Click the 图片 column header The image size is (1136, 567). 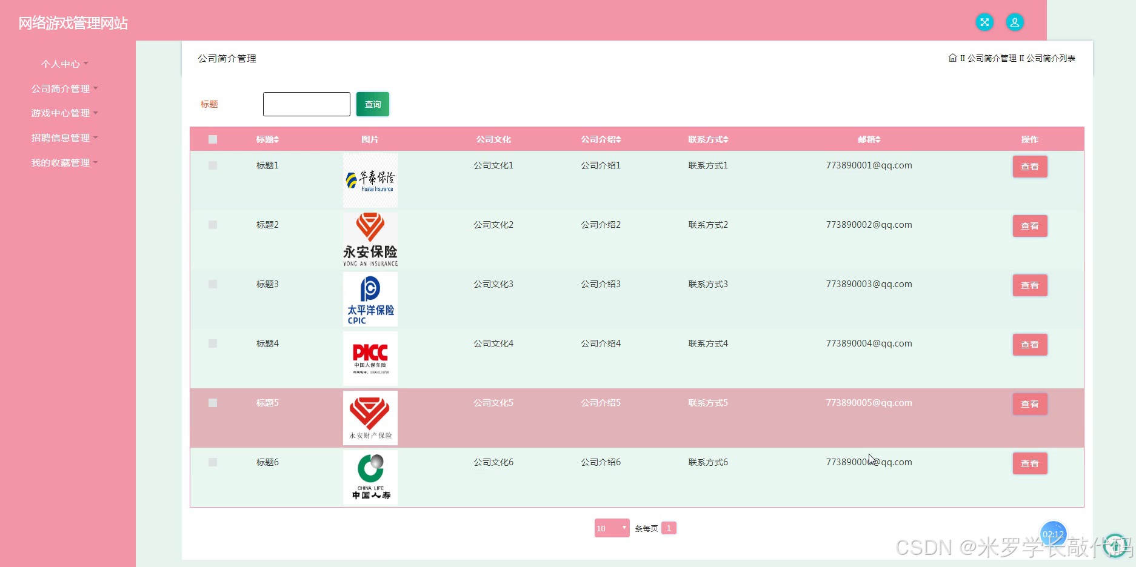(370, 139)
